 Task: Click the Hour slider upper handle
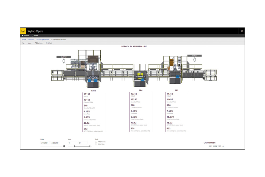90,146
